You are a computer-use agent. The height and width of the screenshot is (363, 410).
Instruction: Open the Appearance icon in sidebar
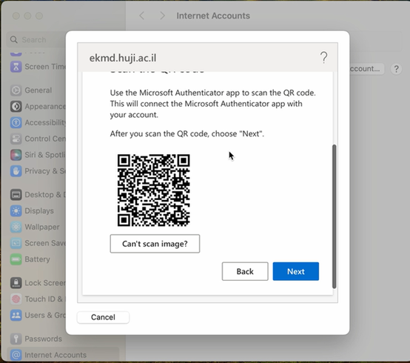16,107
